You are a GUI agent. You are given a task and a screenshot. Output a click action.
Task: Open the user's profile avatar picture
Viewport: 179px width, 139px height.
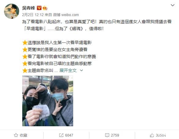12,11
